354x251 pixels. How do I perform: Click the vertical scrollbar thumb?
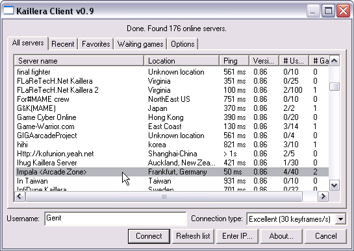click(x=335, y=87)
